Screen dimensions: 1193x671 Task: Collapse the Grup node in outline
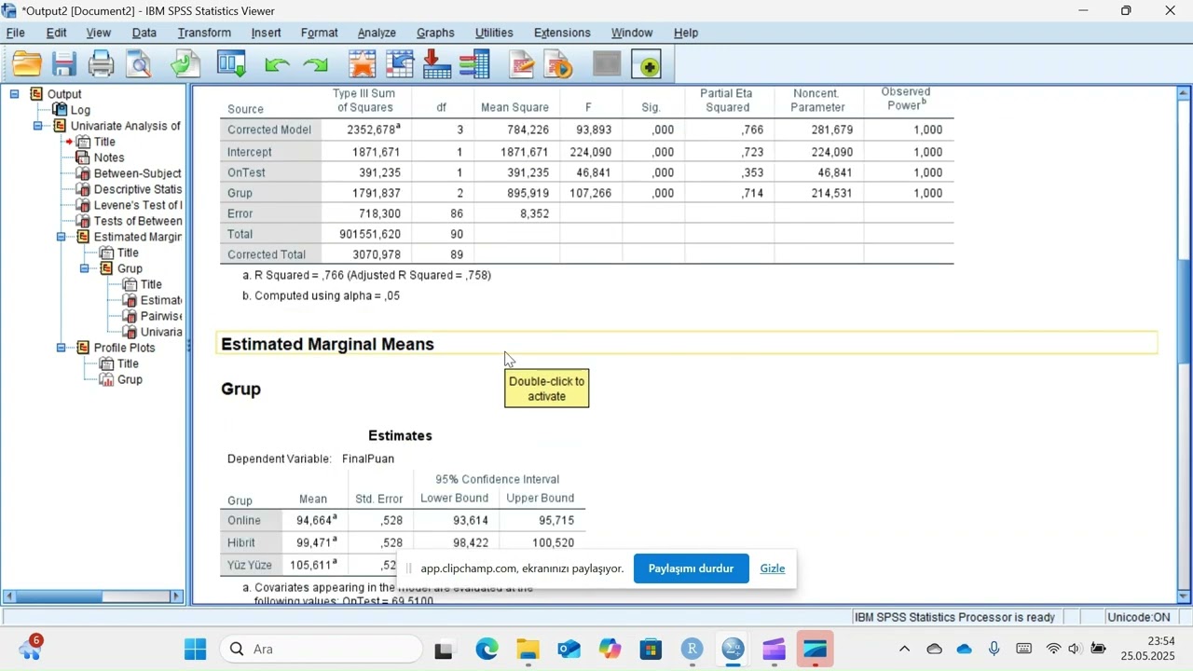click(x=84, y=268)
